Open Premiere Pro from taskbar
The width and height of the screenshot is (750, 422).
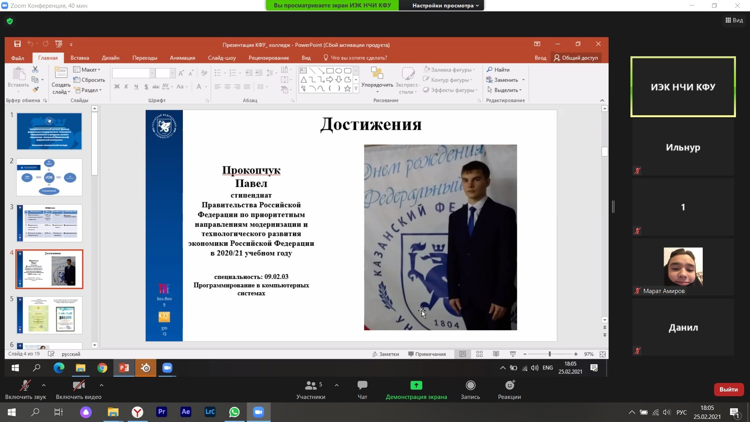click(x=161, y=412)
